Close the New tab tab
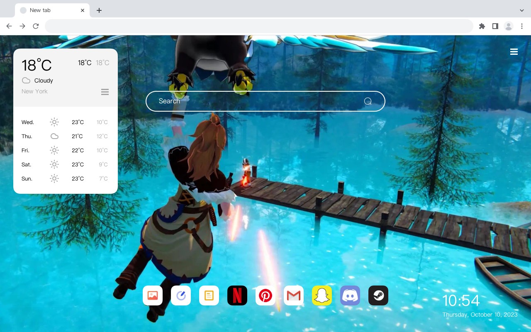Viewport: 531px width, 332px height. click(x=83, y=10)
